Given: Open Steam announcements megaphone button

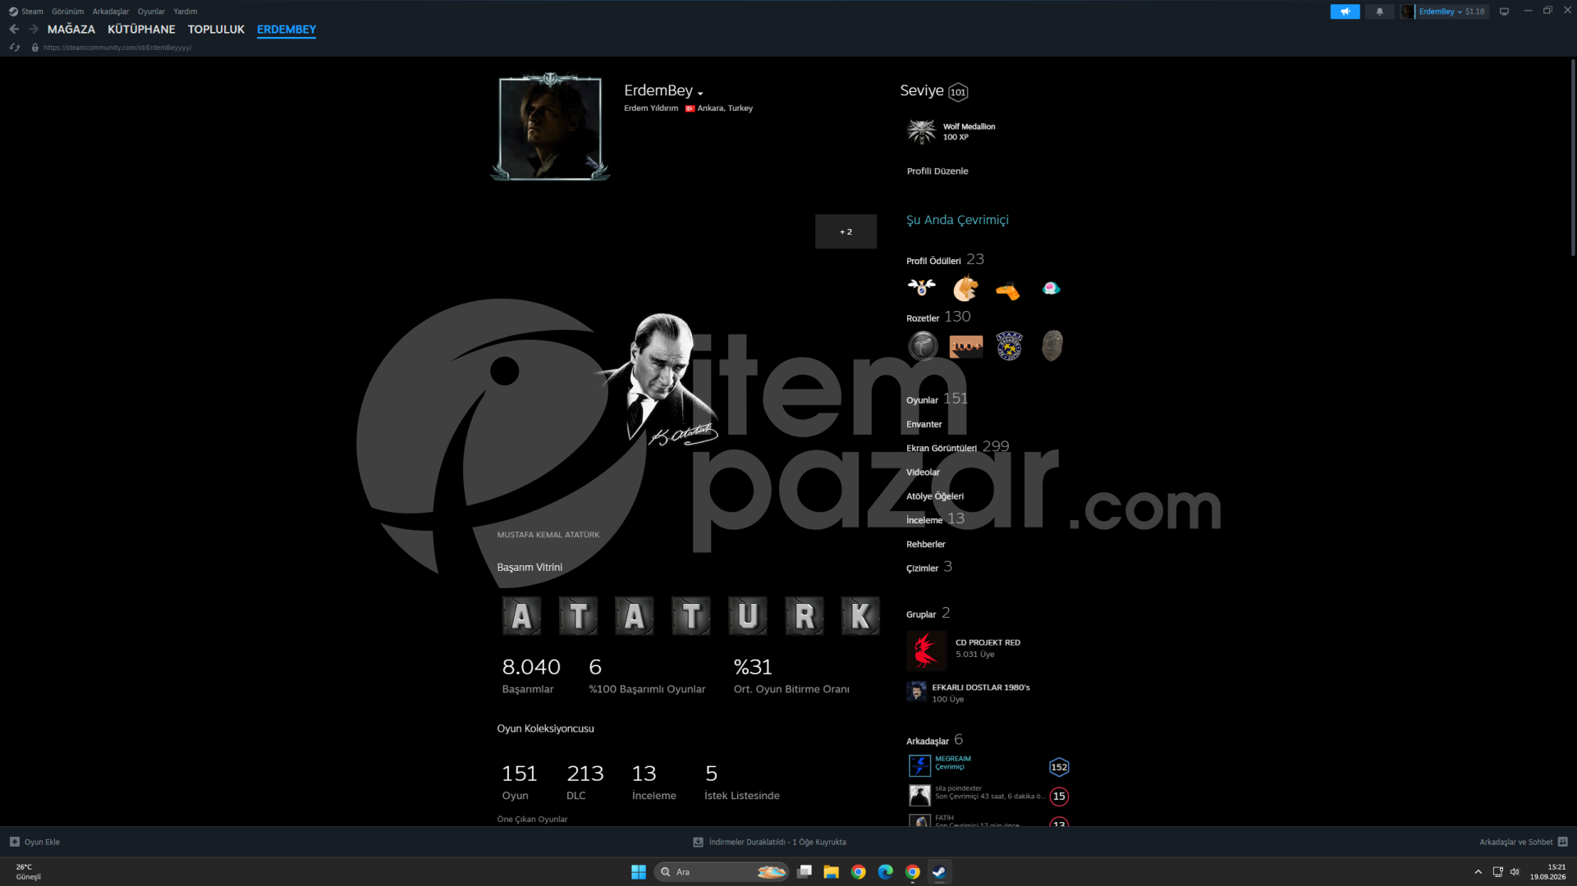Looking at the screenshot, I should coord(1345,11).
